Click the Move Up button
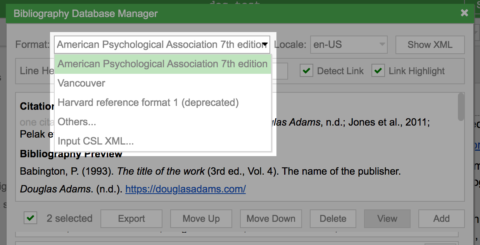480x245 pixels. 201,219
